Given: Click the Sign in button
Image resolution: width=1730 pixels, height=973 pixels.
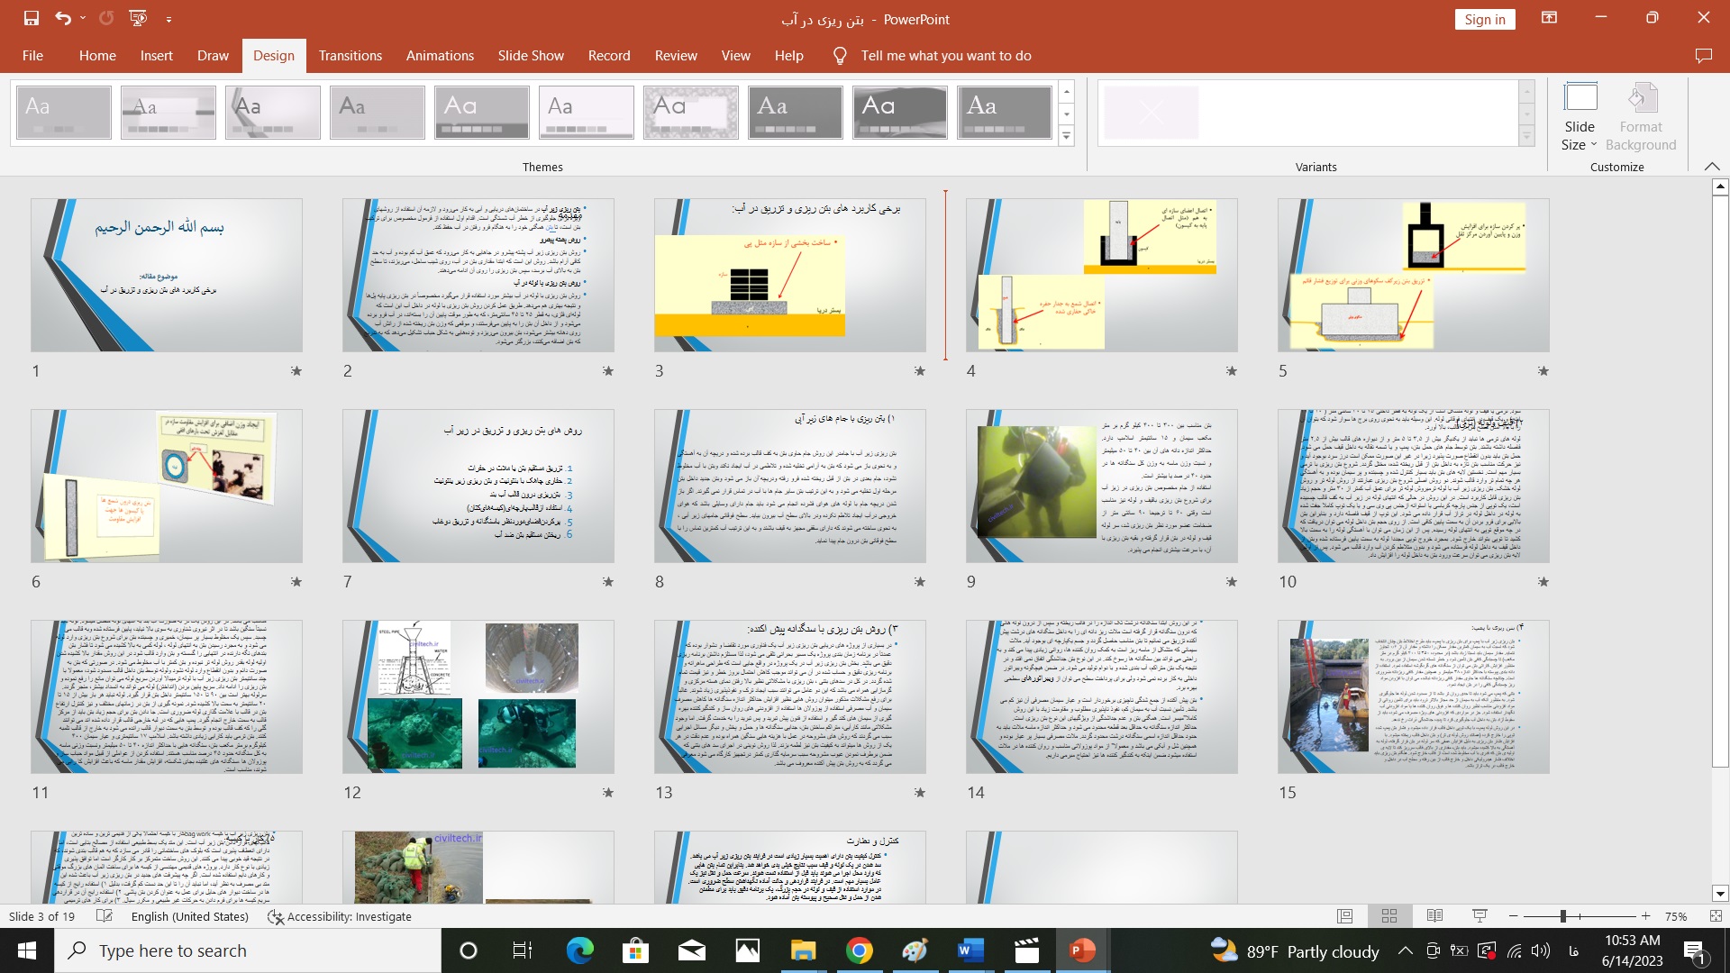Looking at the screenshot, I should [1484, 19].
